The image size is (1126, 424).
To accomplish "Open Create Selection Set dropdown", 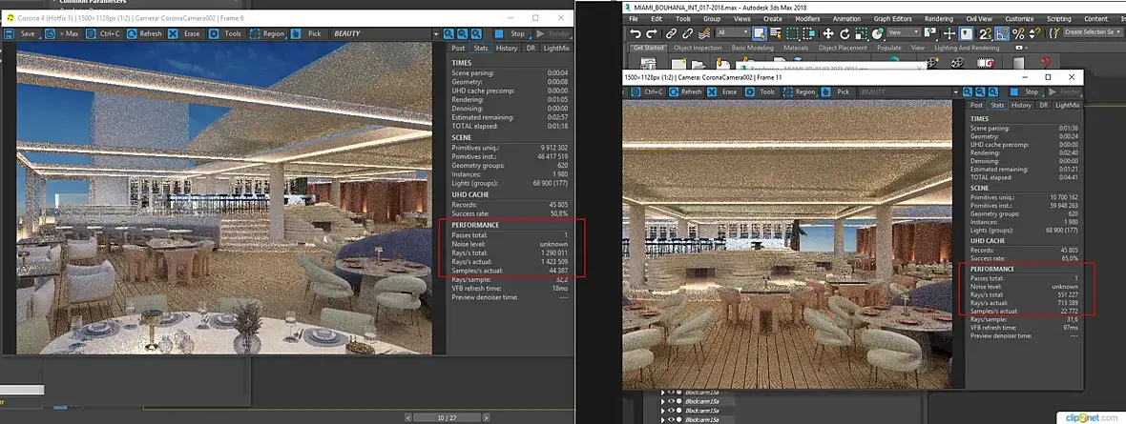I will click(1091, 33).
